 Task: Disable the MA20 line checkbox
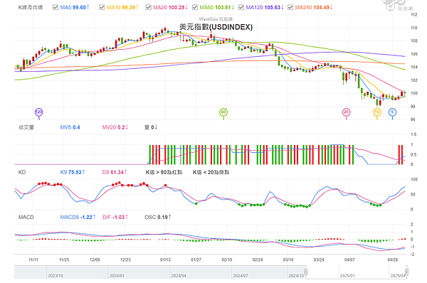[x=149, y=7]
